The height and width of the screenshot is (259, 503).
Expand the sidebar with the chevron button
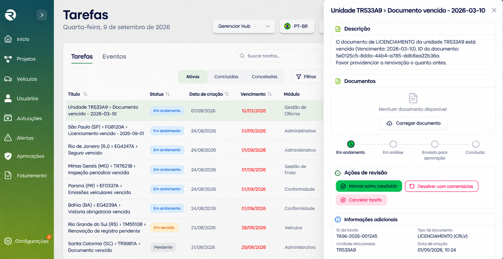(42, 15)
